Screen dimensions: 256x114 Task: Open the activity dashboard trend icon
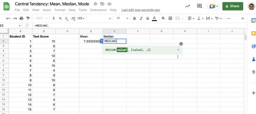coord(188,6)
